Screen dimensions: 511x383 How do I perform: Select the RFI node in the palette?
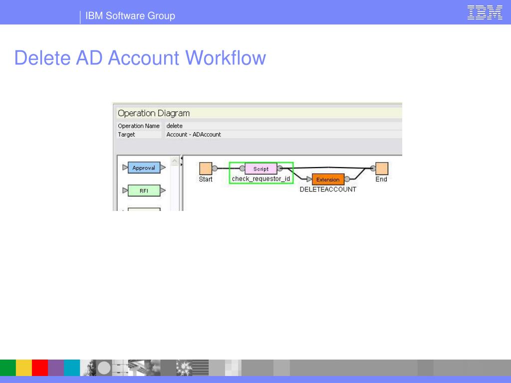(x=144, y=191)
